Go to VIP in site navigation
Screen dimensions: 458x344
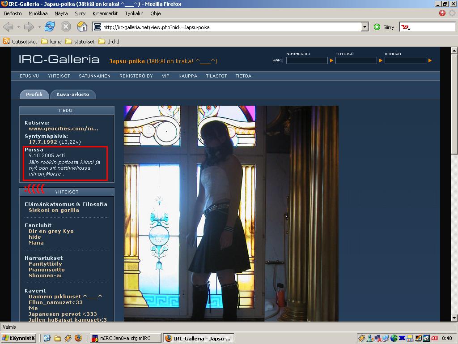(x=165, y=76)
